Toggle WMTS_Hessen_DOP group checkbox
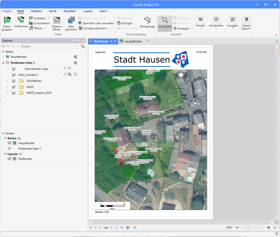Image resolution: width=280 pixels, height=237 pixels. tap(13, 93)
